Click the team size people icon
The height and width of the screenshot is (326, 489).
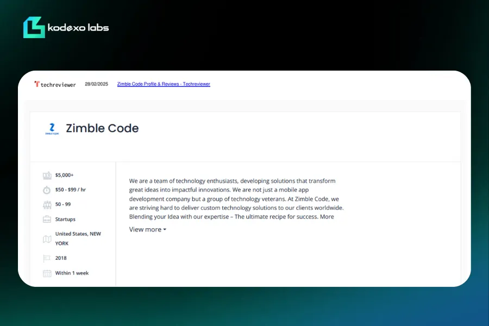47,205
